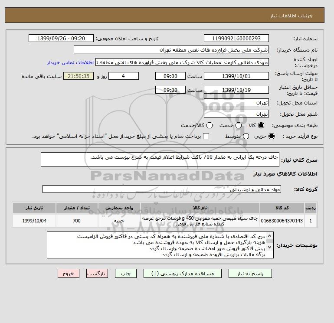Click the request creator name field
This screenshot has height=323, width=334.
click(x=182, y=62)
